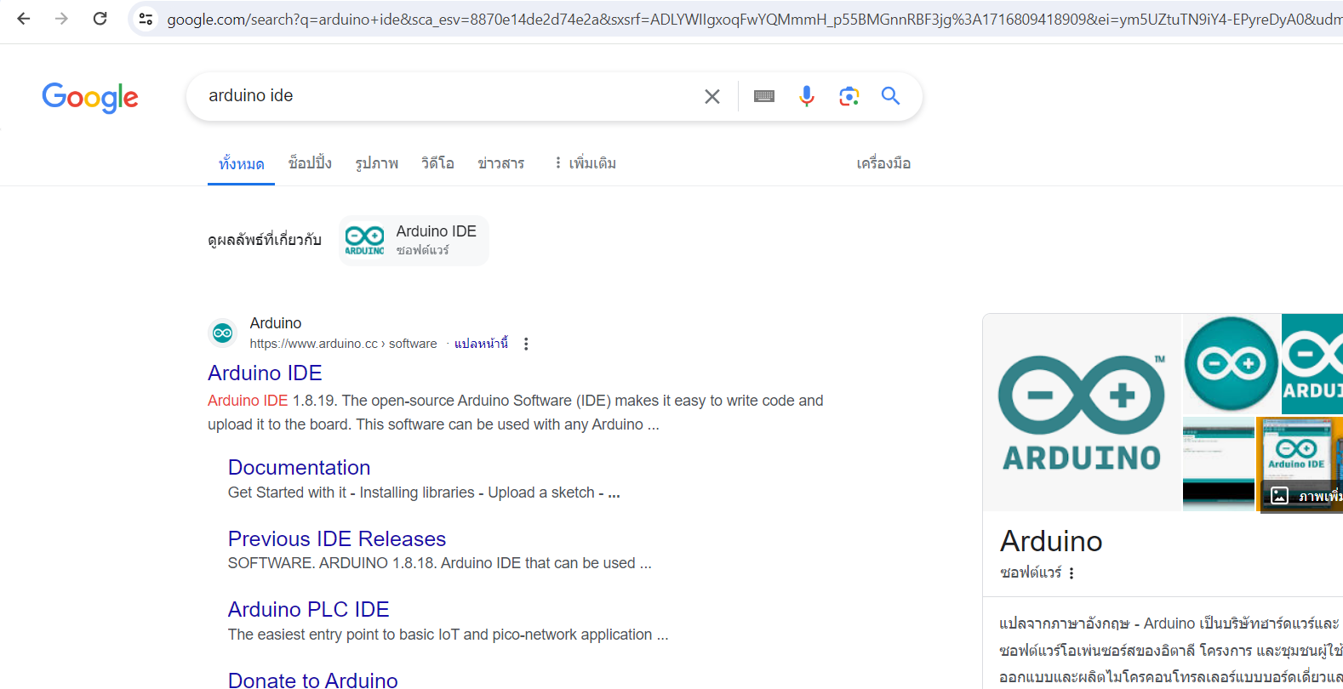1343x689 pixels.
Task: Open the large Arduino logo image
Action: 1082,413
